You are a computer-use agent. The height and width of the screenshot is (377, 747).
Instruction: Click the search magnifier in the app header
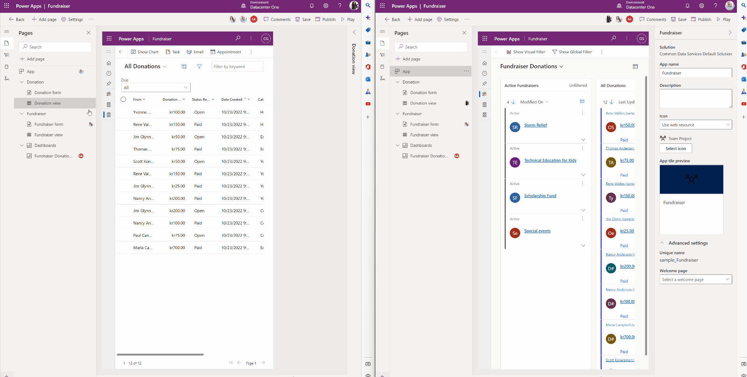click(238, 38)
